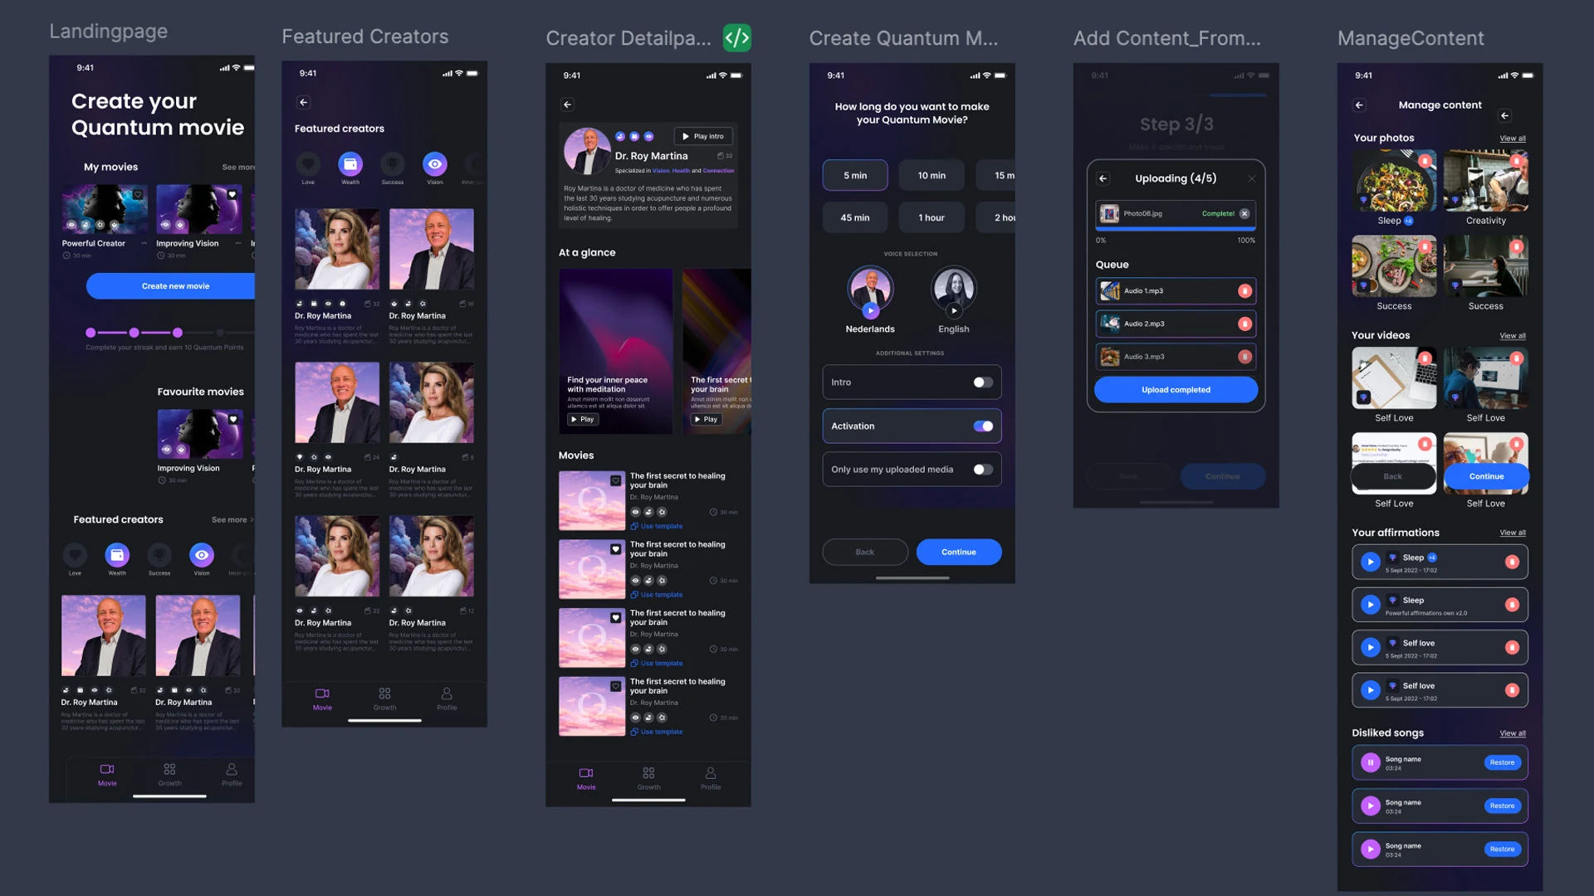The width and height of the screenshot is (1594, 896).
Task: Disable Activation switch
Action: [983, 426]
